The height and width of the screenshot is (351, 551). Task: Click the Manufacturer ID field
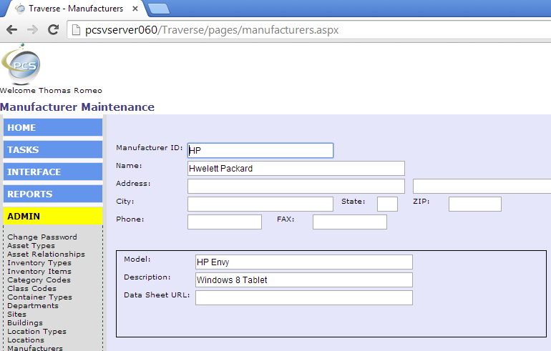pyautogui.click(x=260, y=150)
